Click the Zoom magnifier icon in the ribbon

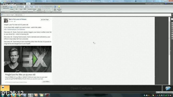point(21,7)
